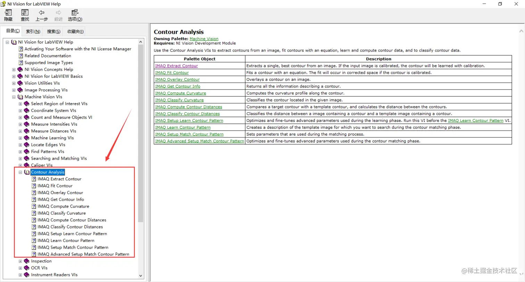Screen dimensions: 525x282
Task: Open the Machine Vision owning palette link
Action: click(x=204, y=39)
